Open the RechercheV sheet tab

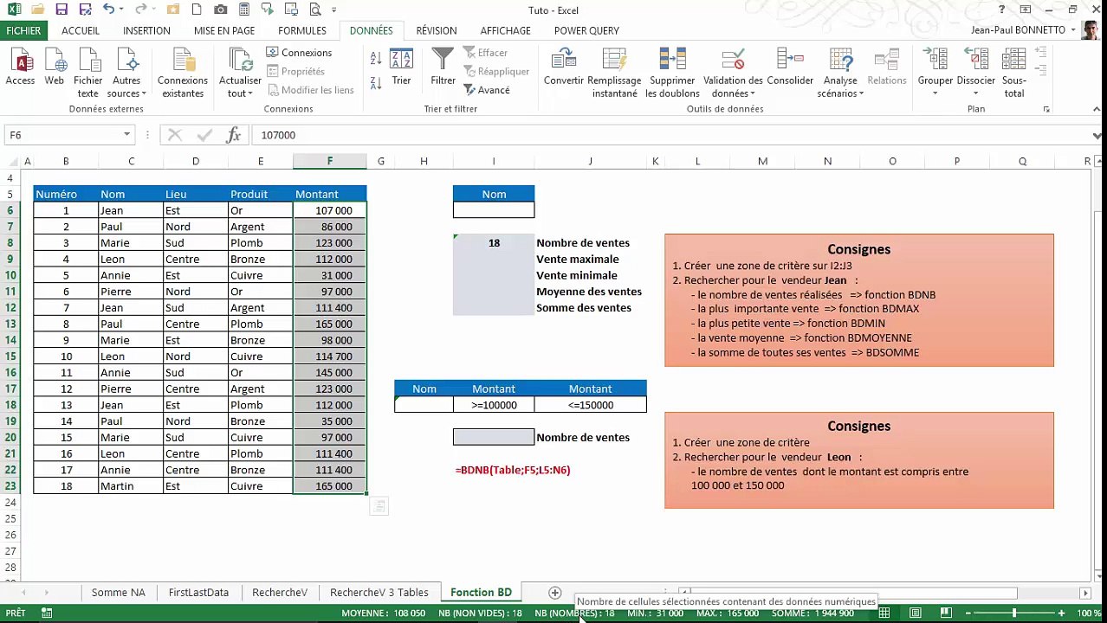tap(280, 593)
